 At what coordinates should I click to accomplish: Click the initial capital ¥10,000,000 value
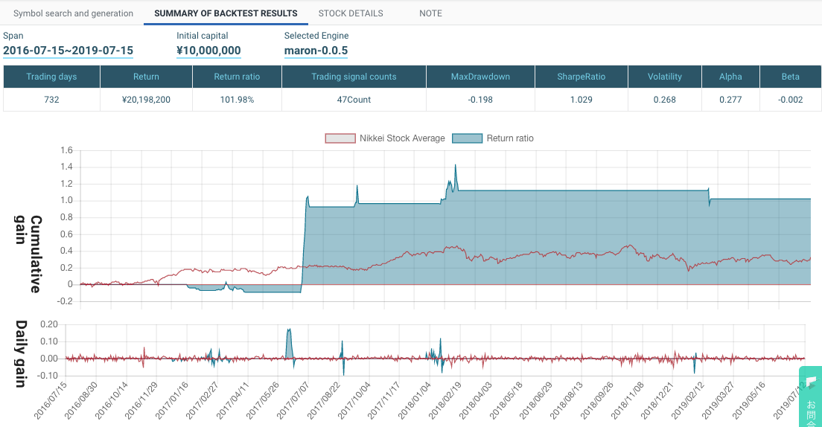click(208, 51)
